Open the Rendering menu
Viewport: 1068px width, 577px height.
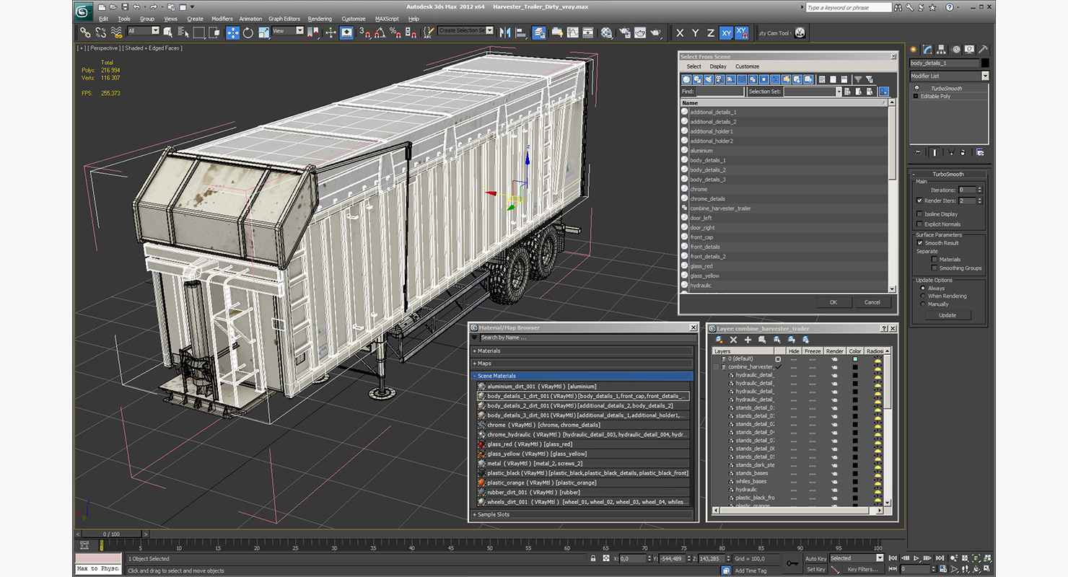320,19
